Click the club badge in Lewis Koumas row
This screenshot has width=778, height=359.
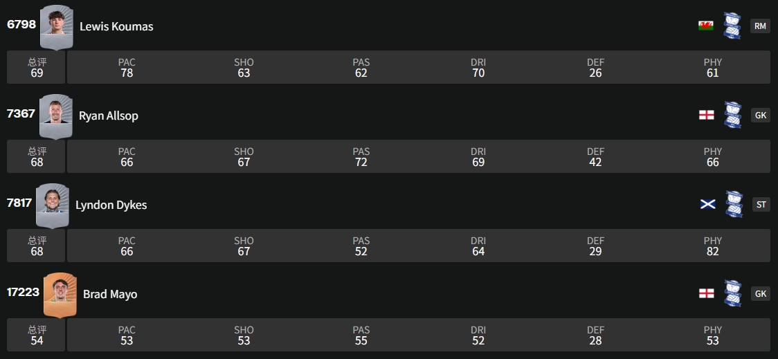[732, 26]
